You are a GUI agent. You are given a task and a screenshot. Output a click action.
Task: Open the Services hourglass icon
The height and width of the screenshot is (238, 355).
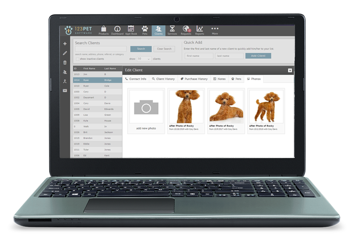(172, 30)
